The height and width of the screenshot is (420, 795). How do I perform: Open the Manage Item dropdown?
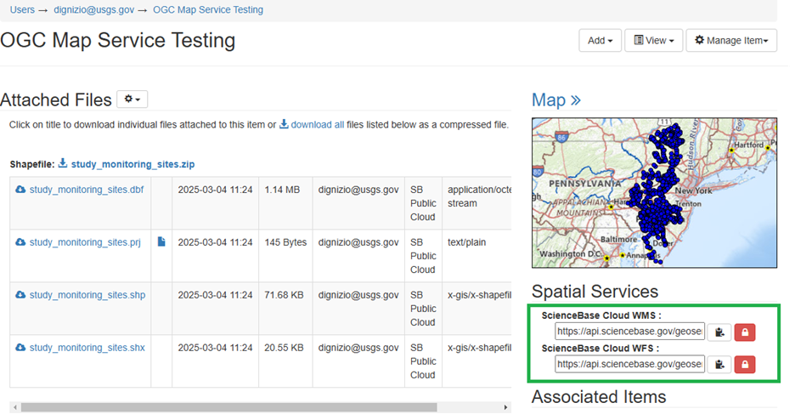[731, 41]
